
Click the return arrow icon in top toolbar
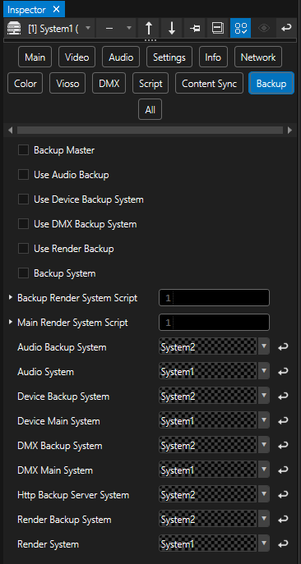coord(287,28)
